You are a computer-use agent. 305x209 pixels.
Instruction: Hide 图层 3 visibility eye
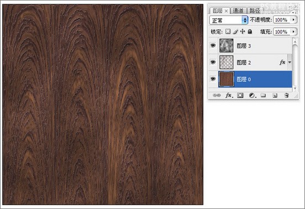coord(213,45)
